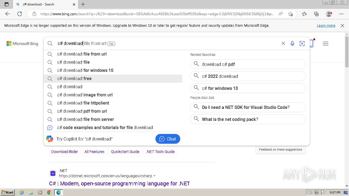Screen dimensions: 349x196
Task: Start voice search with microphone icon
Action: pyautogui.click(x=292, y=44)
